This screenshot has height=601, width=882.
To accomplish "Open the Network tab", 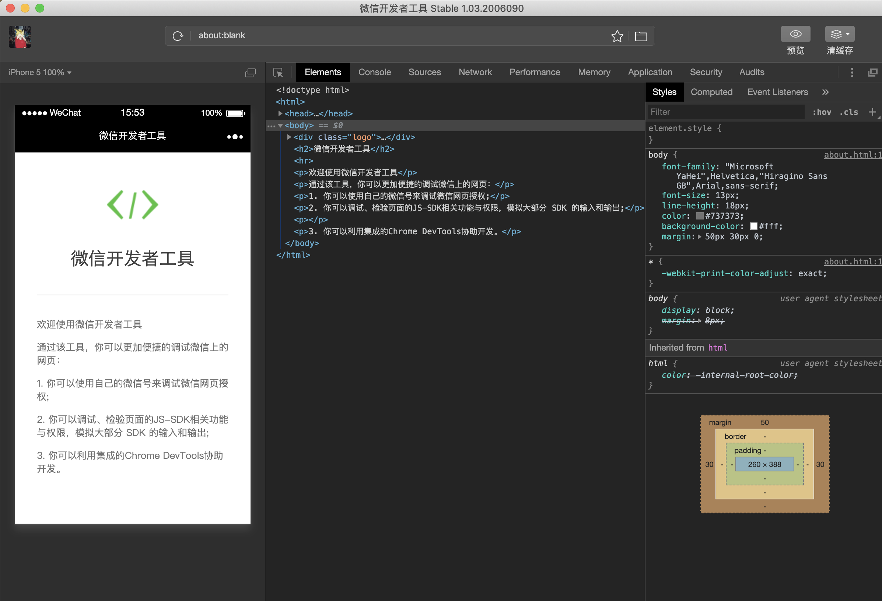I will pyautogui.click(x=475, y=72).
